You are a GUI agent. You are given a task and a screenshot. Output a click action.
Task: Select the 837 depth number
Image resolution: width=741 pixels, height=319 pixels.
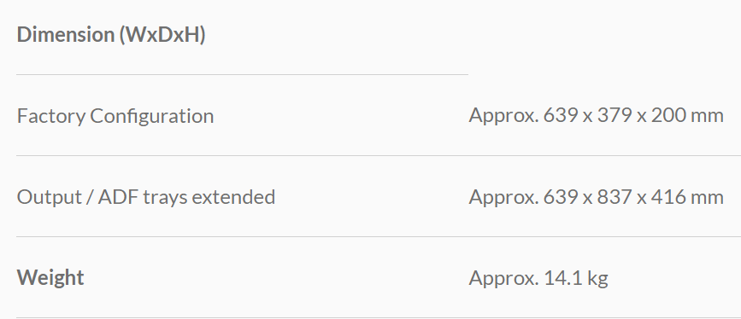coord(616,197)
